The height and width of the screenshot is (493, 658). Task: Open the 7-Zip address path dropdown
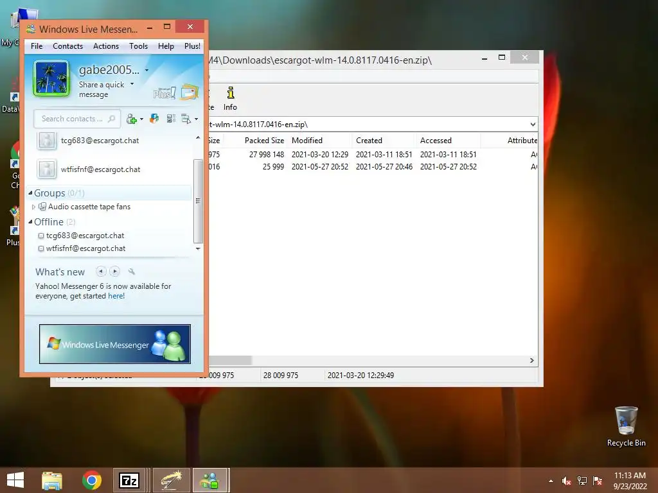tap(533, 125)
